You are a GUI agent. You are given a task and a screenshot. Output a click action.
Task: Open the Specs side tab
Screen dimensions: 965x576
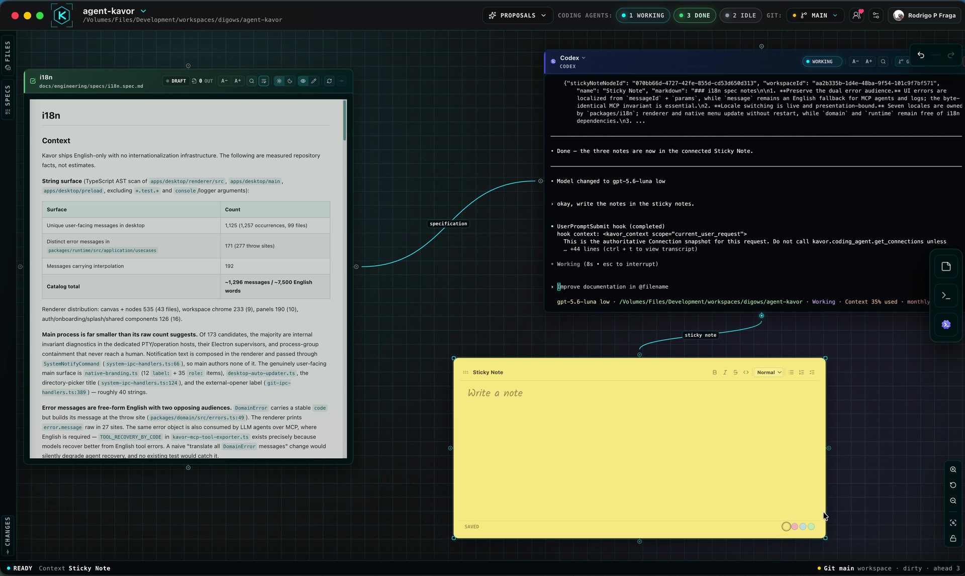[x=8, y=99]
